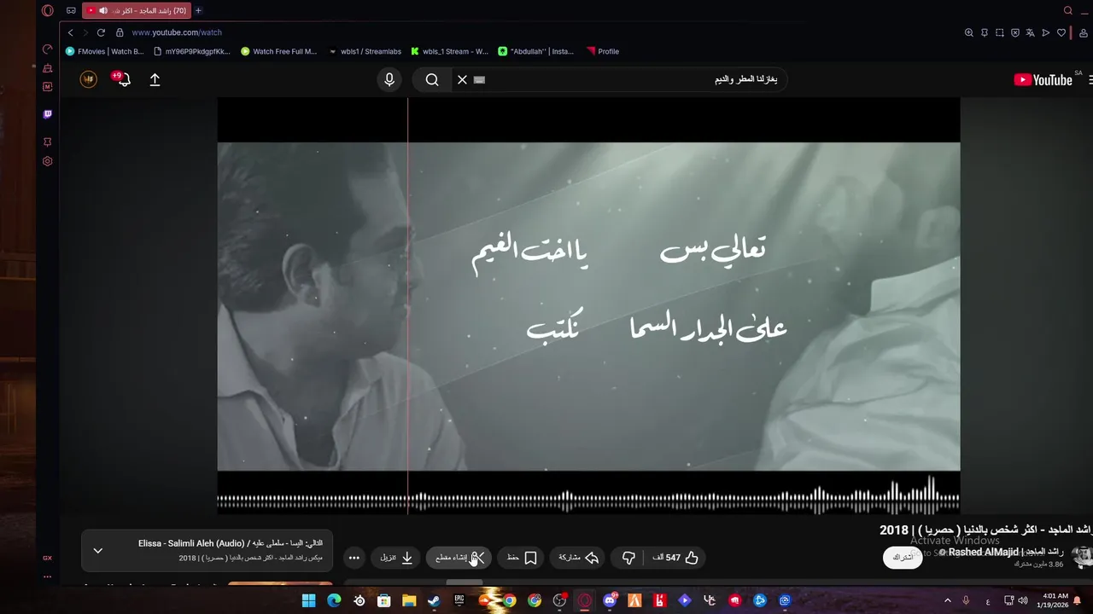Open File Explorer from taskbar
Screen dimensions: 1093x614
[409, 600]
